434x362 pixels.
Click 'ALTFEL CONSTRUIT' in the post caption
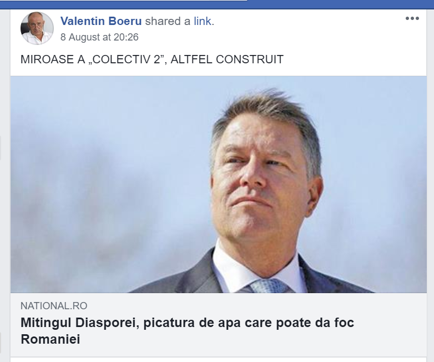coord(227,59)
